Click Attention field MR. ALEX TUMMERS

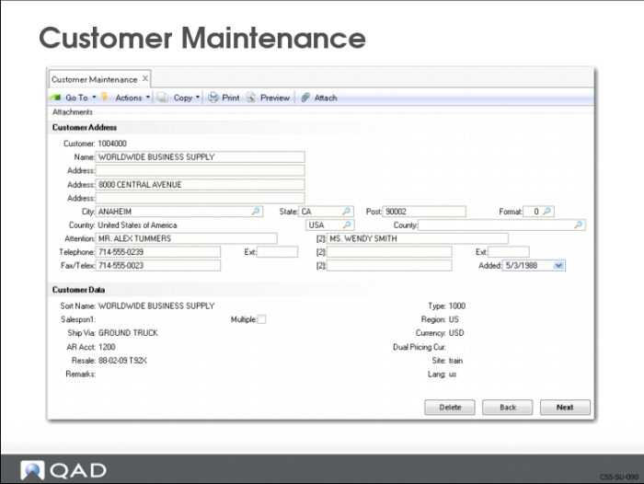pos(187,238)
